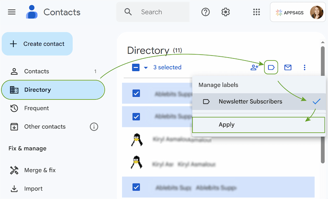Open the main hamburger menu
The image size is (328, 199).
[x=12, y=12]
